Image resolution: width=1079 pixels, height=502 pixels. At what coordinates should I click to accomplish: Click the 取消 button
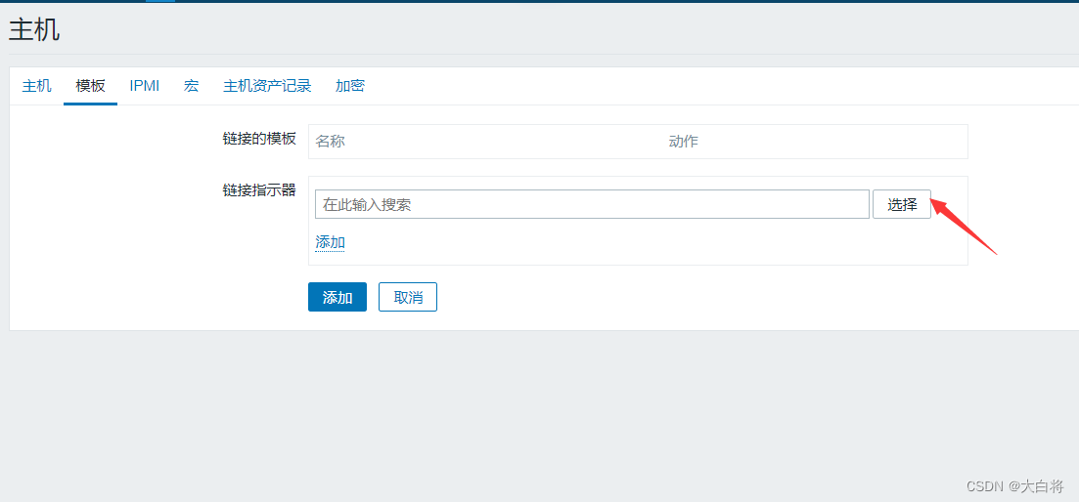point(408,297)
